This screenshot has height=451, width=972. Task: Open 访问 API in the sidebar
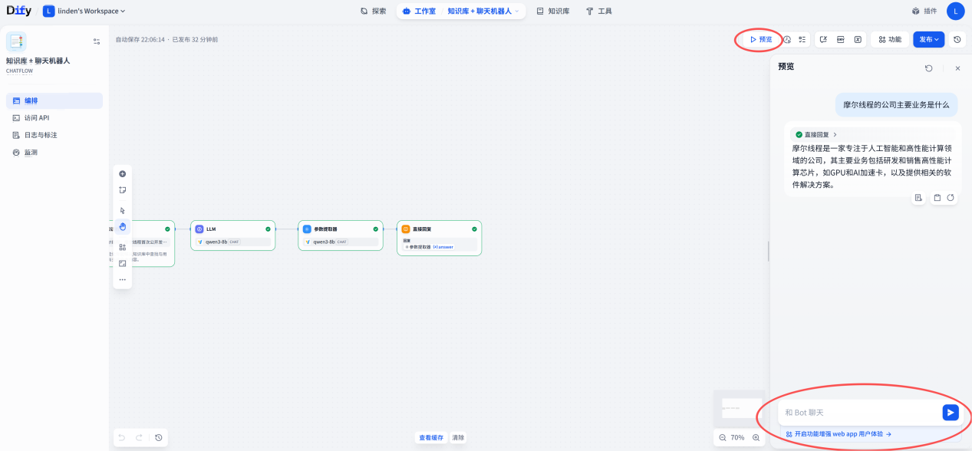pyautogui.click(x=54, y=118)
